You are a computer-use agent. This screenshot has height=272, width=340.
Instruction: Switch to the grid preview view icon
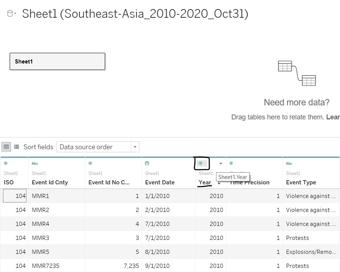coord(6,147)
